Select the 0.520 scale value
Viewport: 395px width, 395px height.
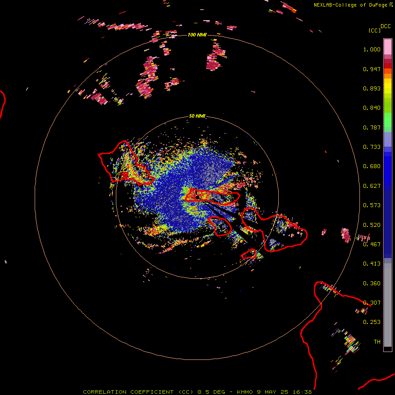click(372, 225)
